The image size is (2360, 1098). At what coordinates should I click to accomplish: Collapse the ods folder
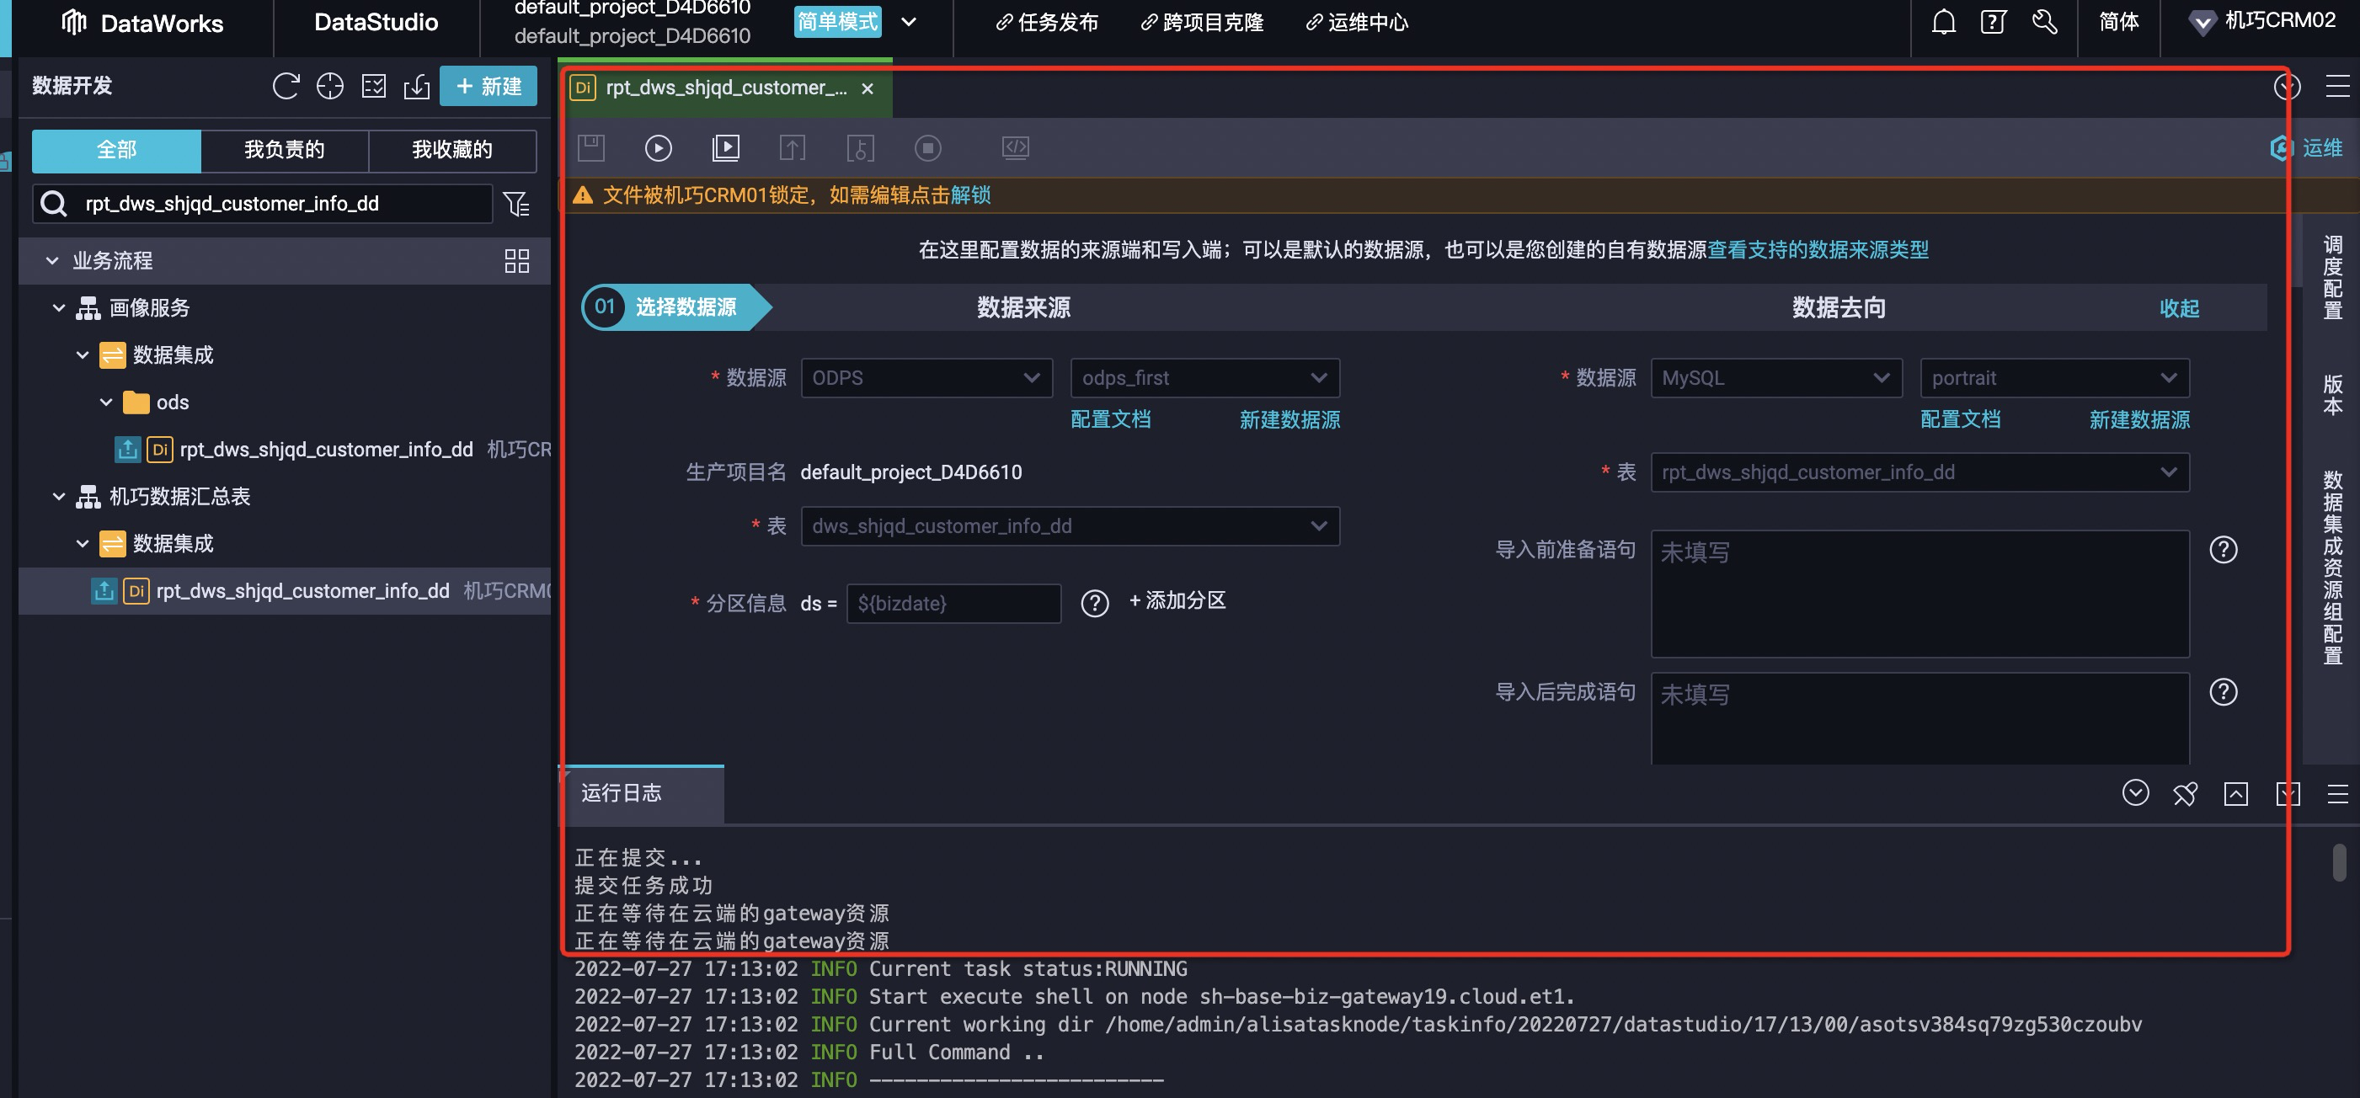pos(106,402)
